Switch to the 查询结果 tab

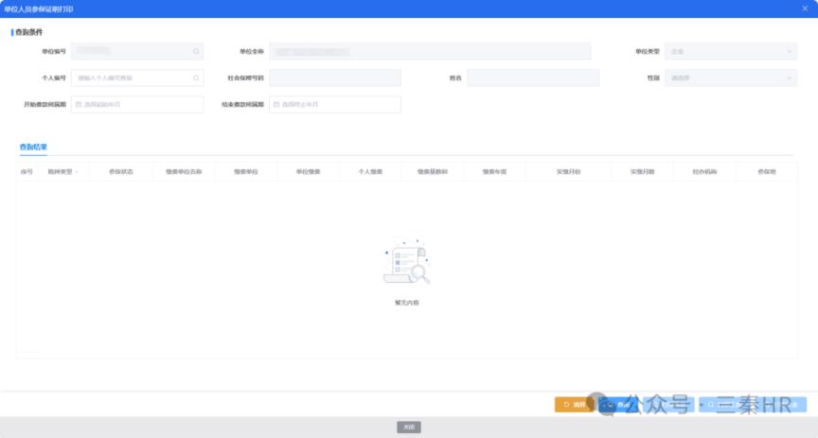tap(33, 148)
